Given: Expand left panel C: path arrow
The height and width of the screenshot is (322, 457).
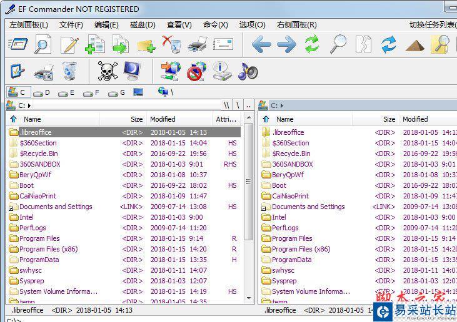Looking at the screenshot, I should pos(29,105).
